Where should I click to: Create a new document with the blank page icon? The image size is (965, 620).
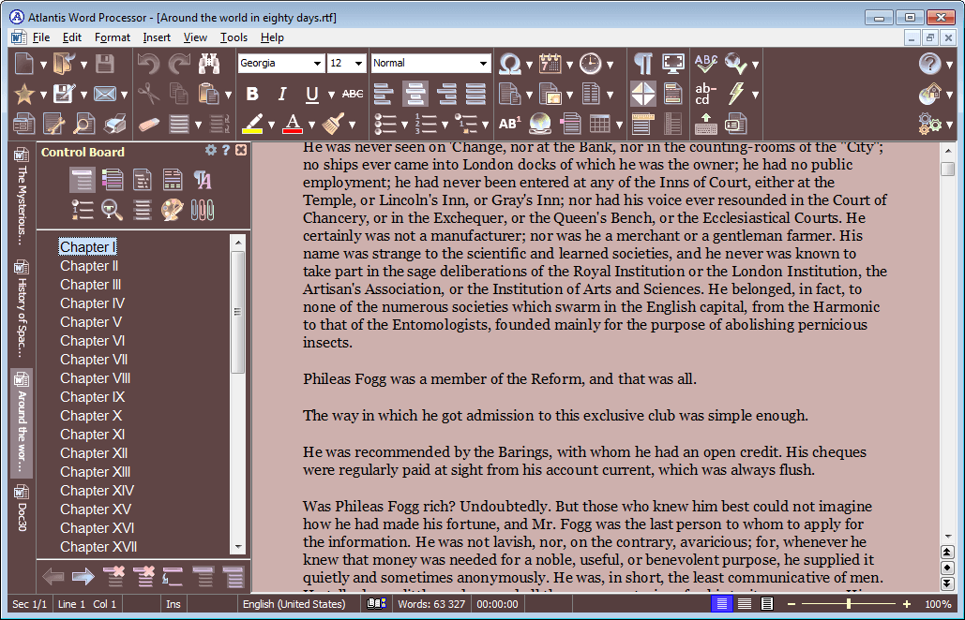pyautogui.click(x=23, y=64)
